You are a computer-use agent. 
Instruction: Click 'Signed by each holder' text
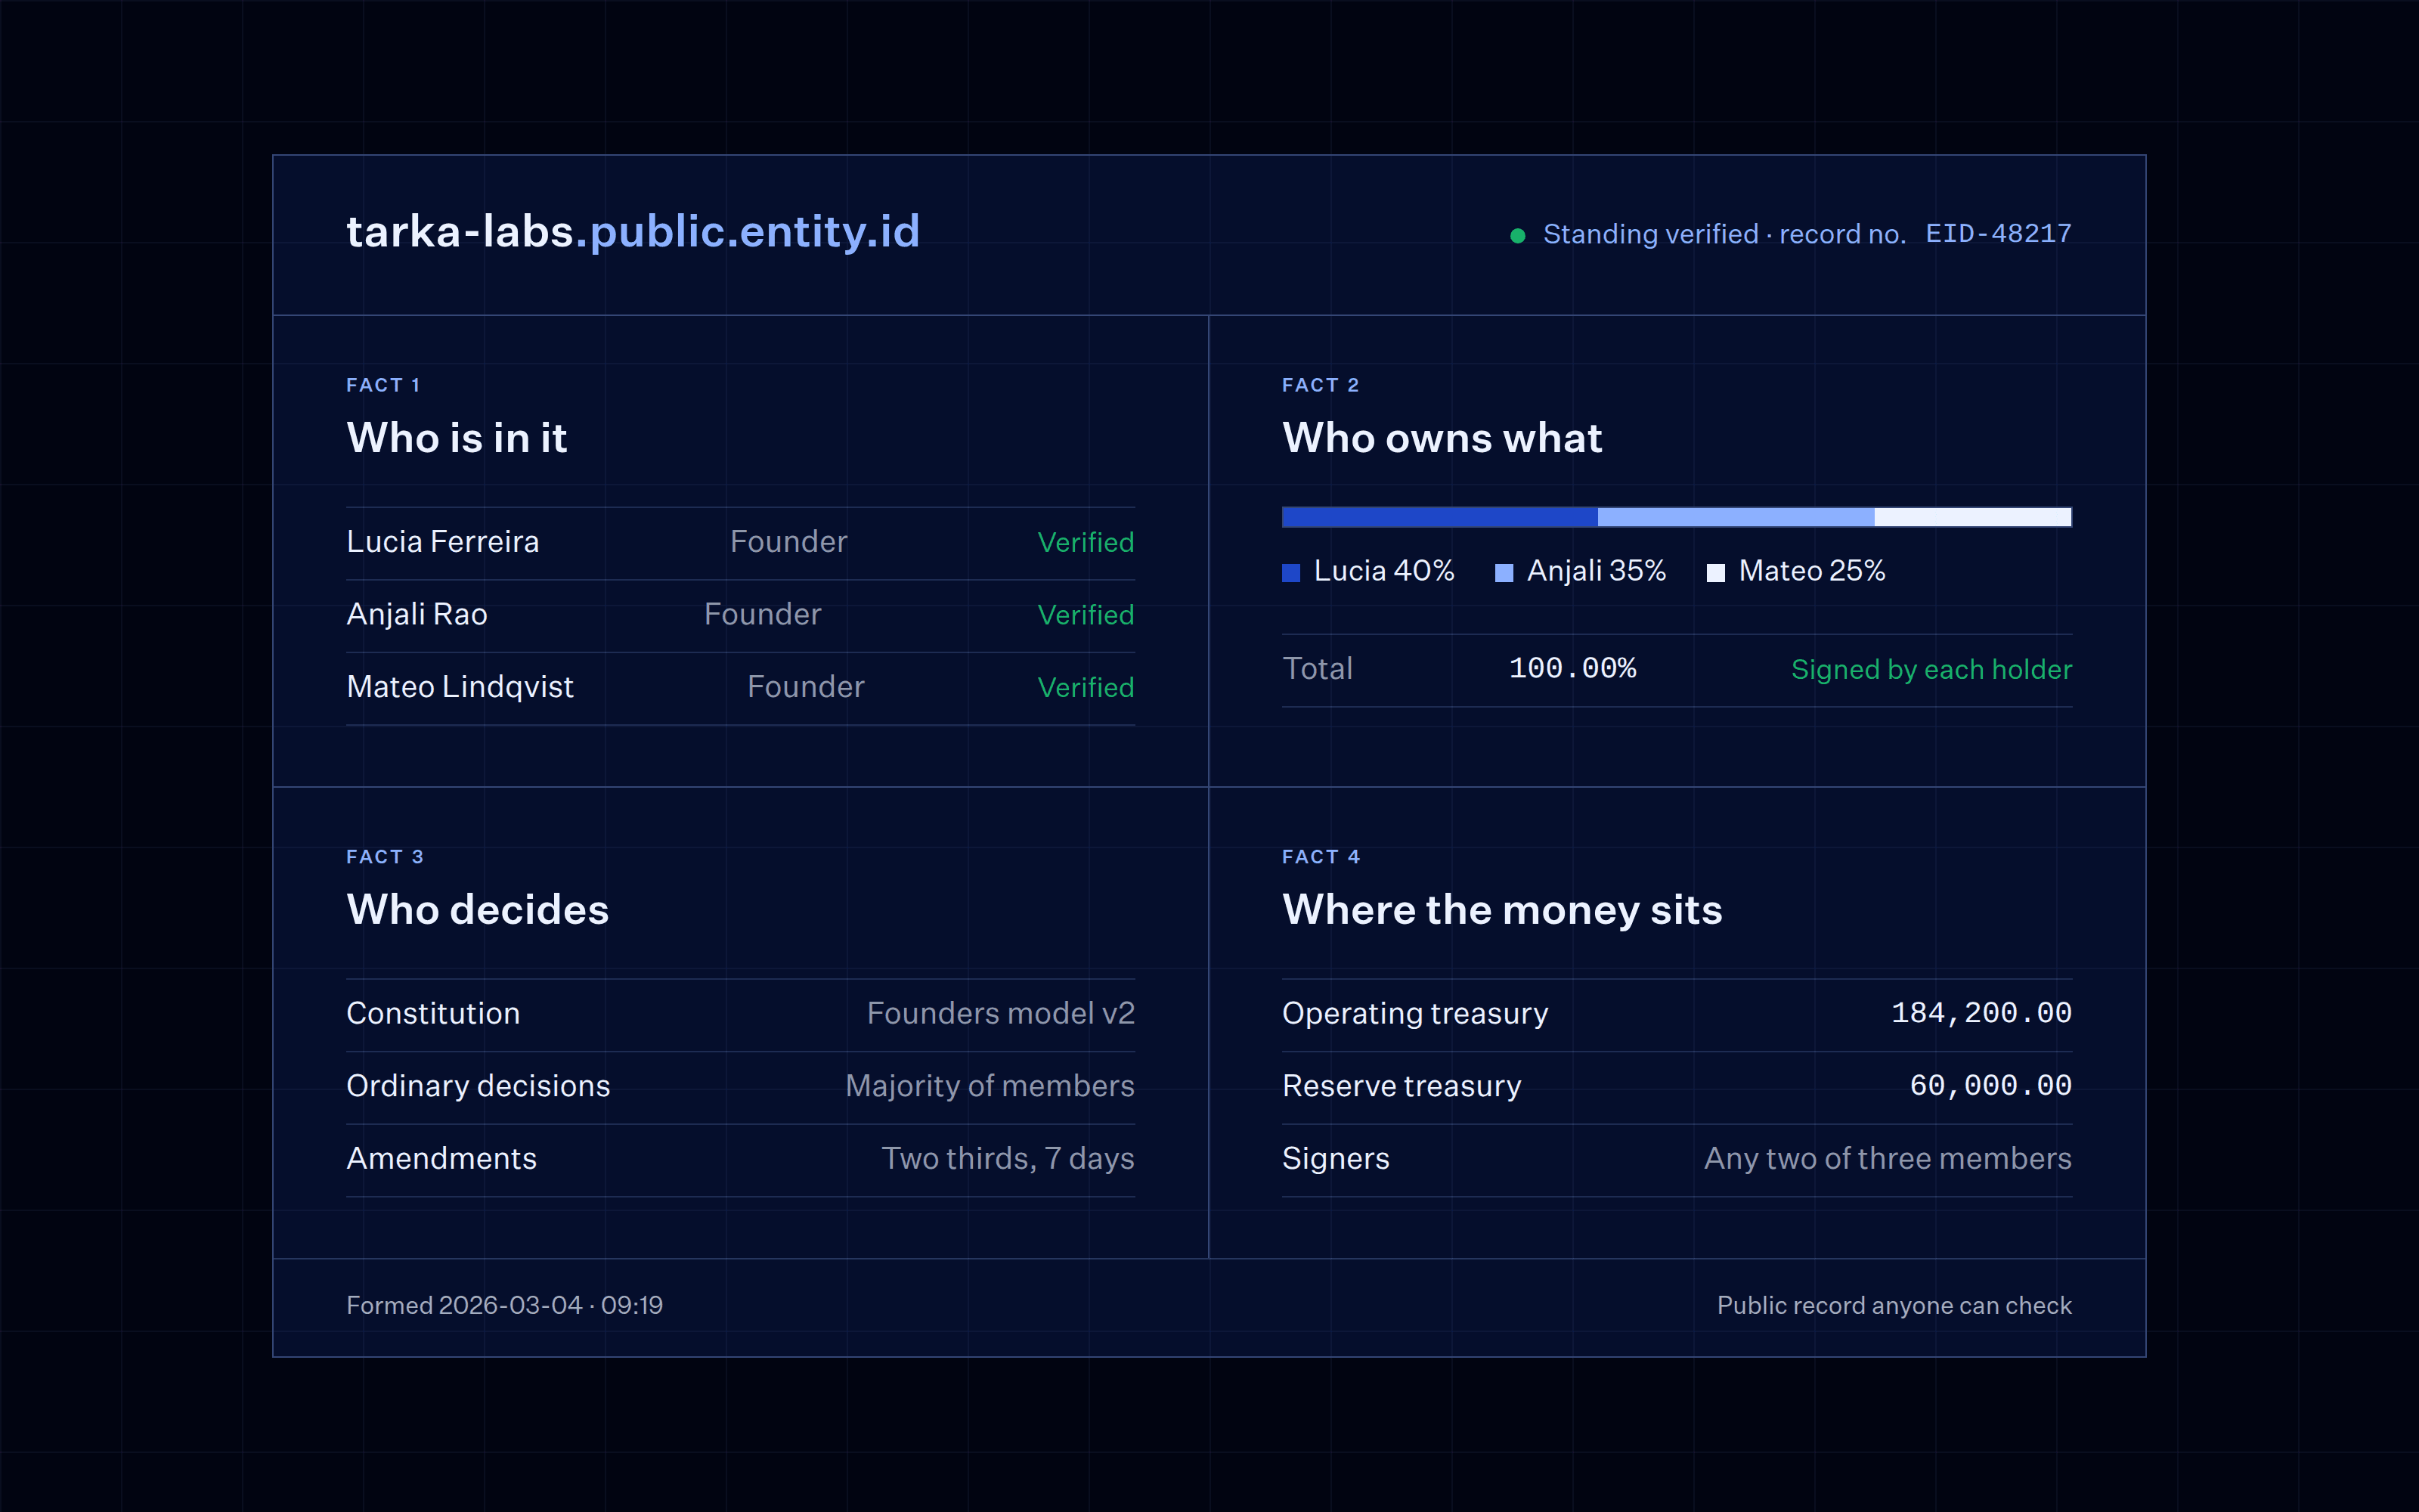1931,670
